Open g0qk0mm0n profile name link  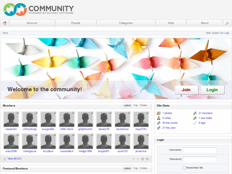(85, 129)
